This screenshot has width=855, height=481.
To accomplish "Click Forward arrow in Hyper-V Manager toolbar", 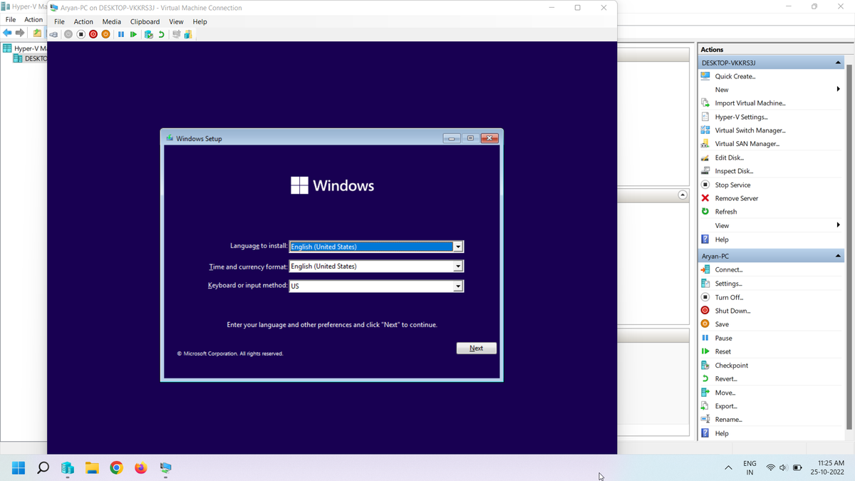I will (x=20, y=33).
